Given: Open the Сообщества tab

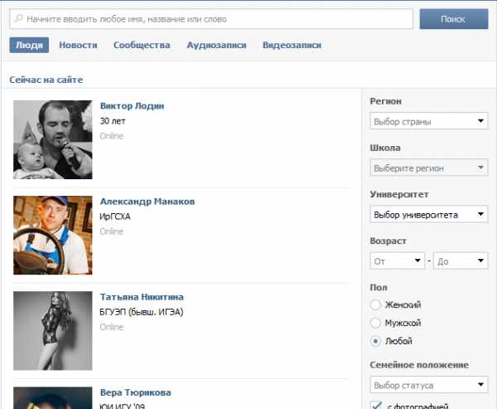Looking at the screenshot, I should pos(142,45).
